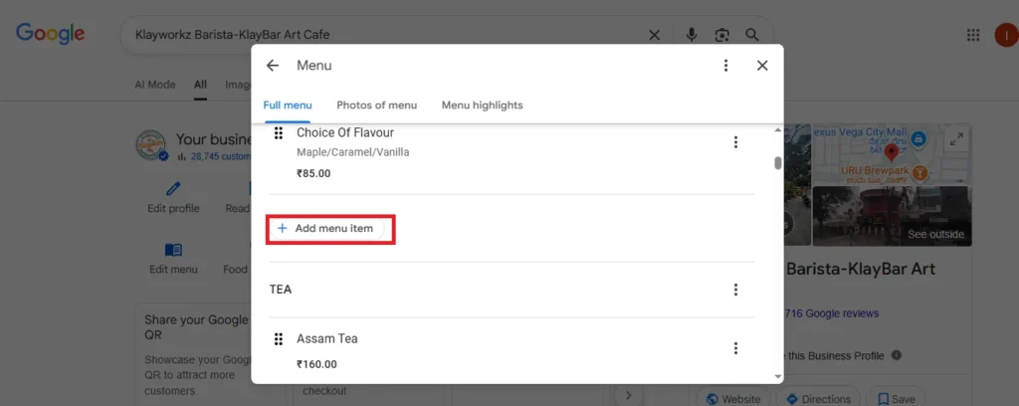This screenshot has height=406, width=1019.
Task: Open options for Choice Of Flavour item
Action: [735, 142]
